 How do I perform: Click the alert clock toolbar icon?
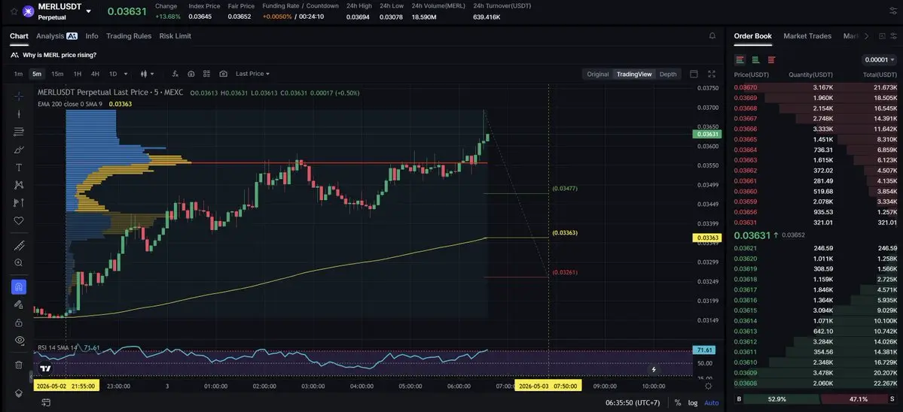[191, 74]
